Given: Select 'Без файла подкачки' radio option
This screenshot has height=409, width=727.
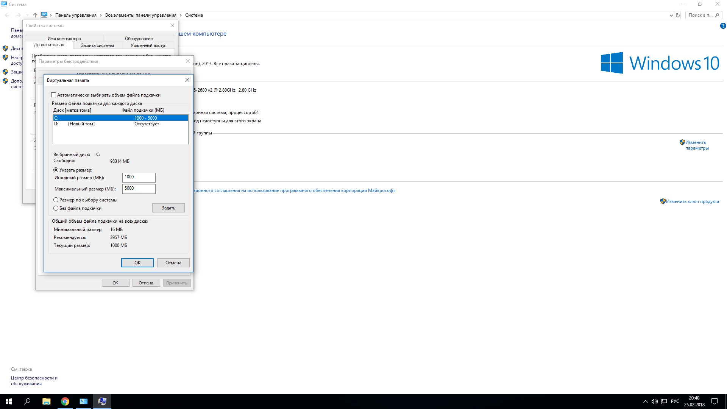Looking at the screenshot, I should 56,208.
